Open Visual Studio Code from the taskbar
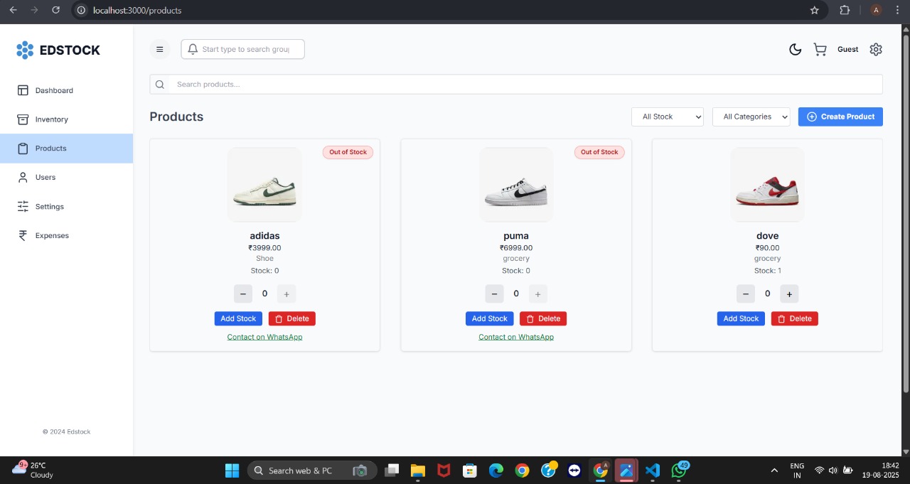The width and height of the screenshot is (910, 484). tap(653, 470)
